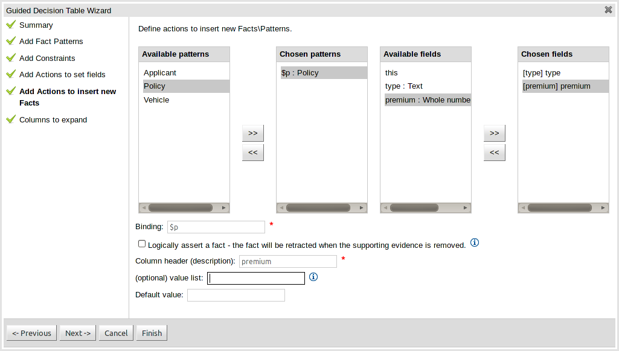Image resolution: width=619 pixels, height=351 pixels.
Task: Select '[type] type' in Chosen fields
Action: (542, 73)
